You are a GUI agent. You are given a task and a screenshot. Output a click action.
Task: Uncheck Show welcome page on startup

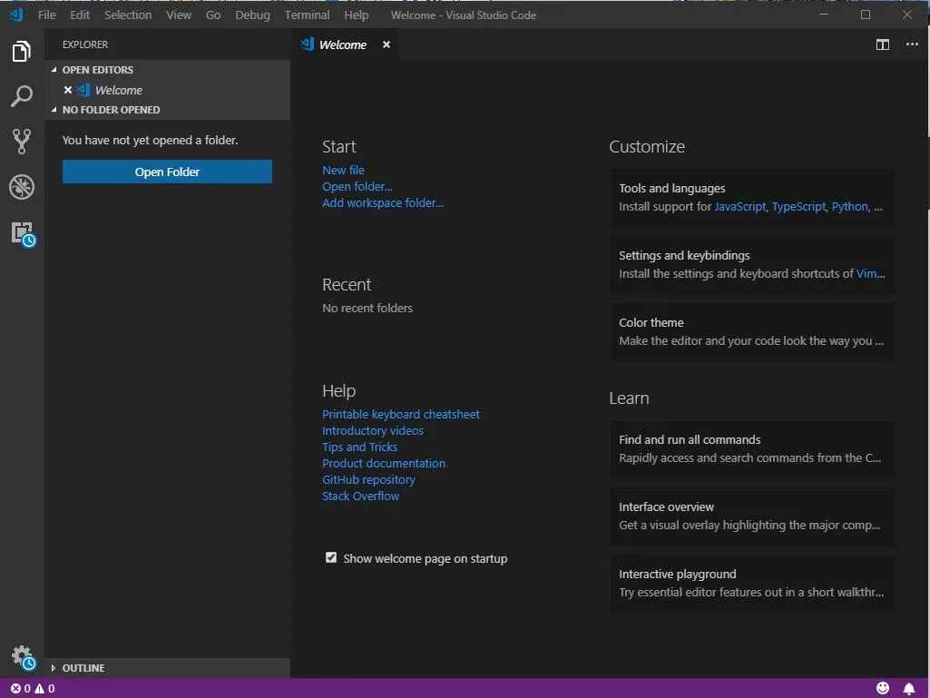point(331,558)
